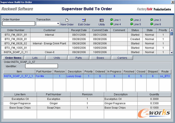Click into the Order Number field
Screen dimensions: 175x123
click(x=19, y=24)
